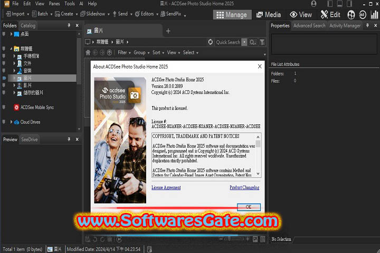Image resolution: width=380 pixels, height=253 pixels.
Task: Switch to Edit mode
Action: click(x=330, y=15)
